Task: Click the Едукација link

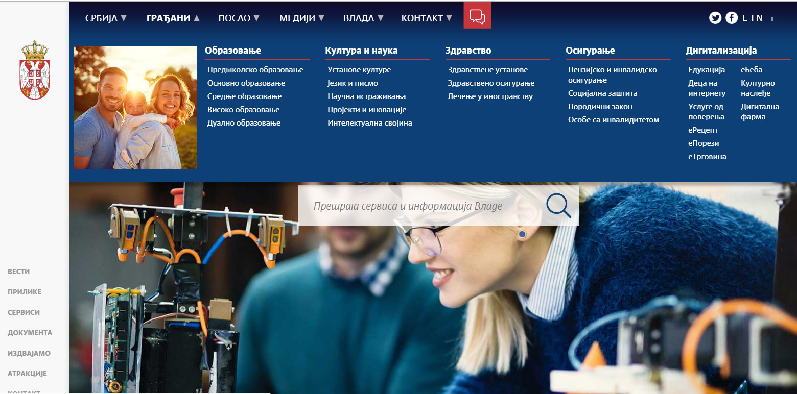Action: click(707, 70)
